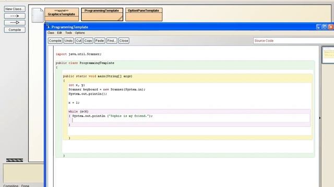Click the code overview thumbnail on the right

point(328,55)
